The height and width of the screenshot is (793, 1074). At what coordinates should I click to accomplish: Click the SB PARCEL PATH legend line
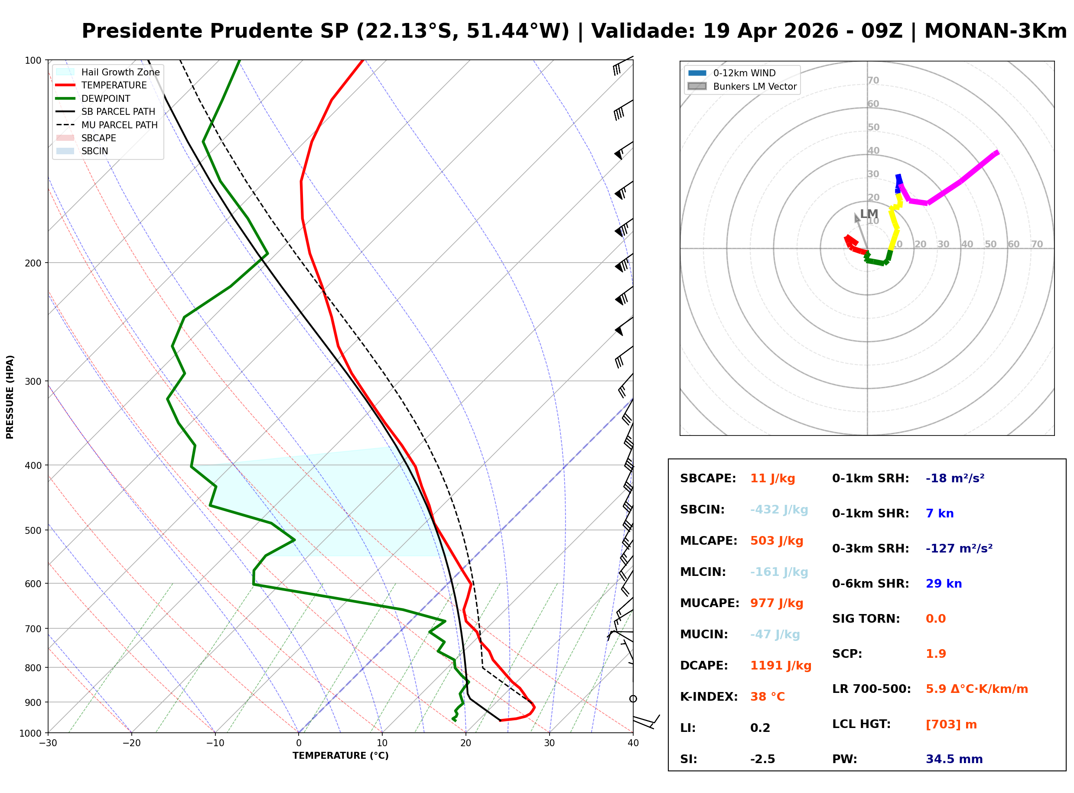click(65, 112)
